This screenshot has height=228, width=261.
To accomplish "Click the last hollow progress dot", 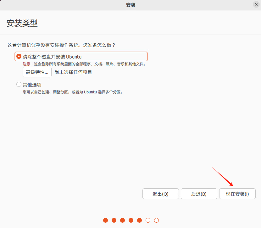I will 157,220.
